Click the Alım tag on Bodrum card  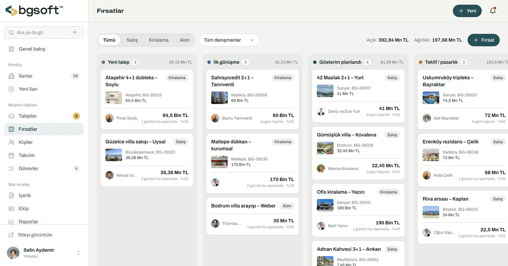[x=287, y=206]
